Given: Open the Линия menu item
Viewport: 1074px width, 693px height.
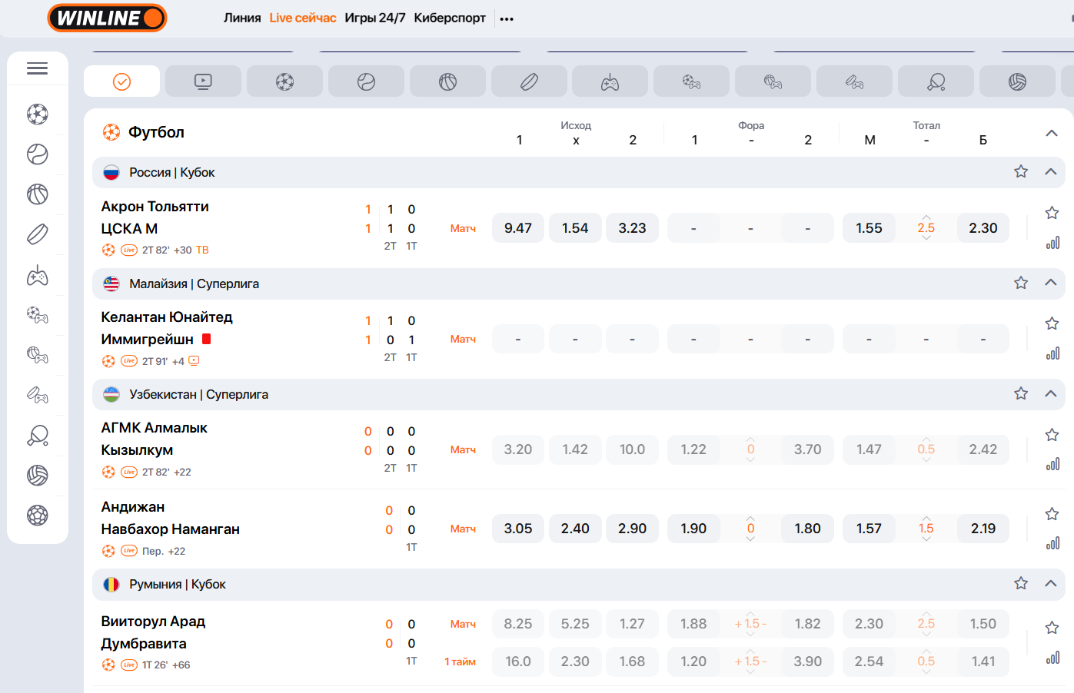Looking at the screenshot, I should click(x=242, y=18).
